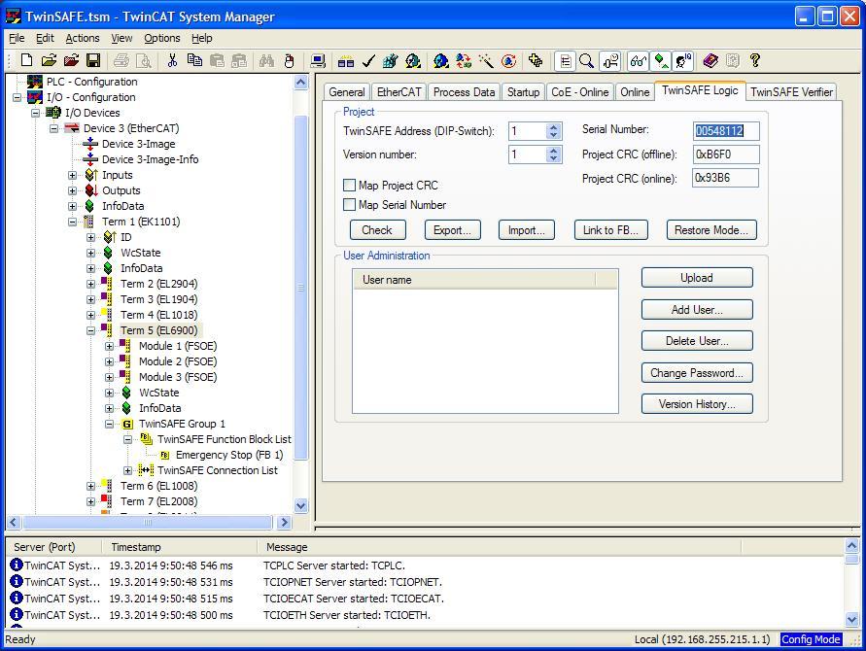Click the Set/Reset TwinCAT Run Mode icon

412,61
